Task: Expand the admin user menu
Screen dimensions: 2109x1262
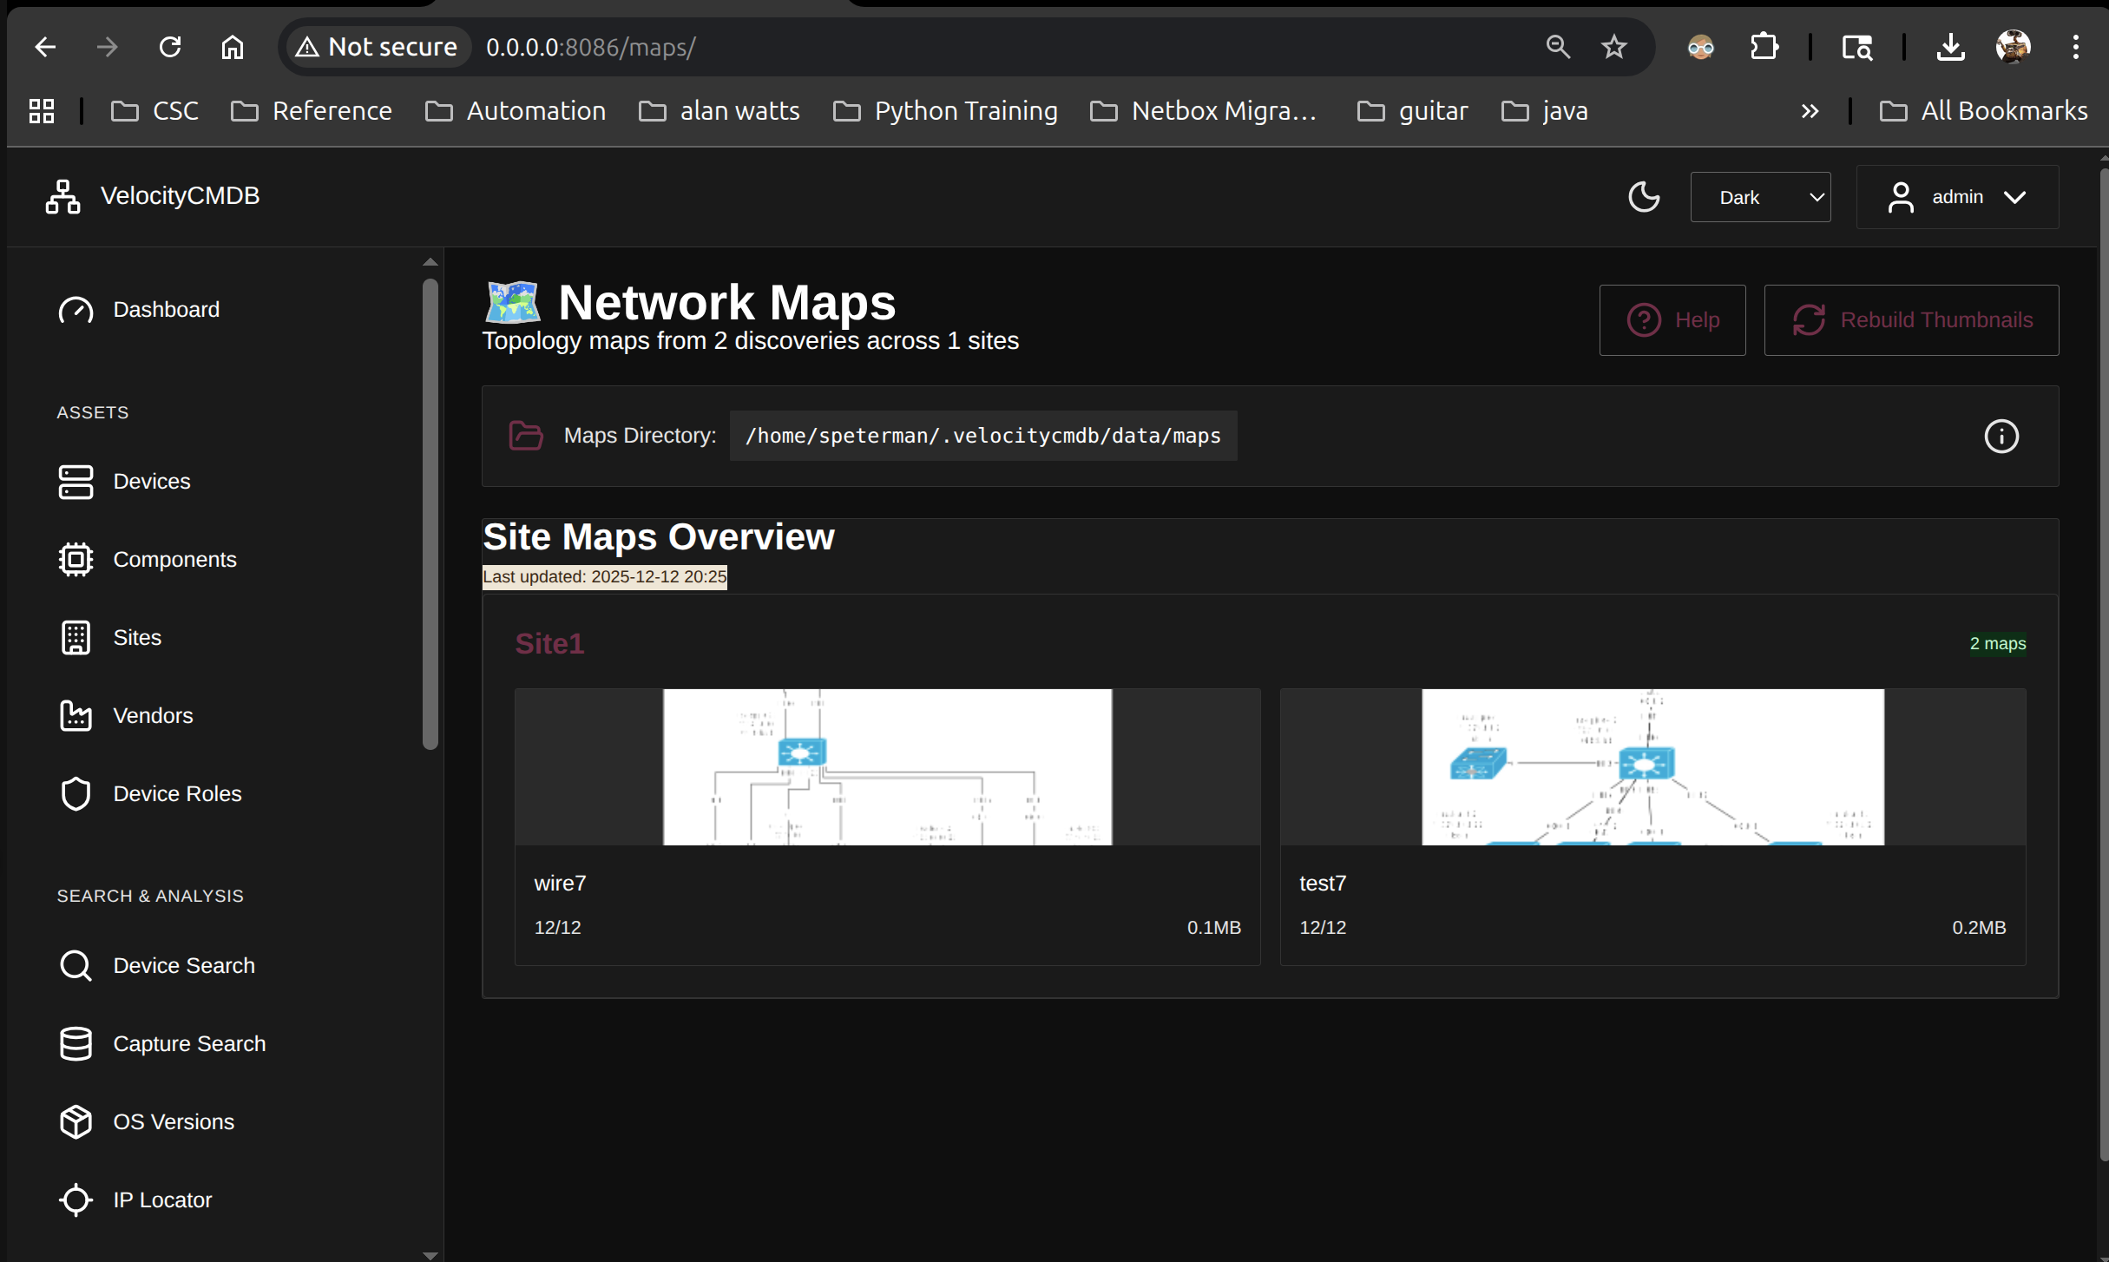Action: 1956,197
